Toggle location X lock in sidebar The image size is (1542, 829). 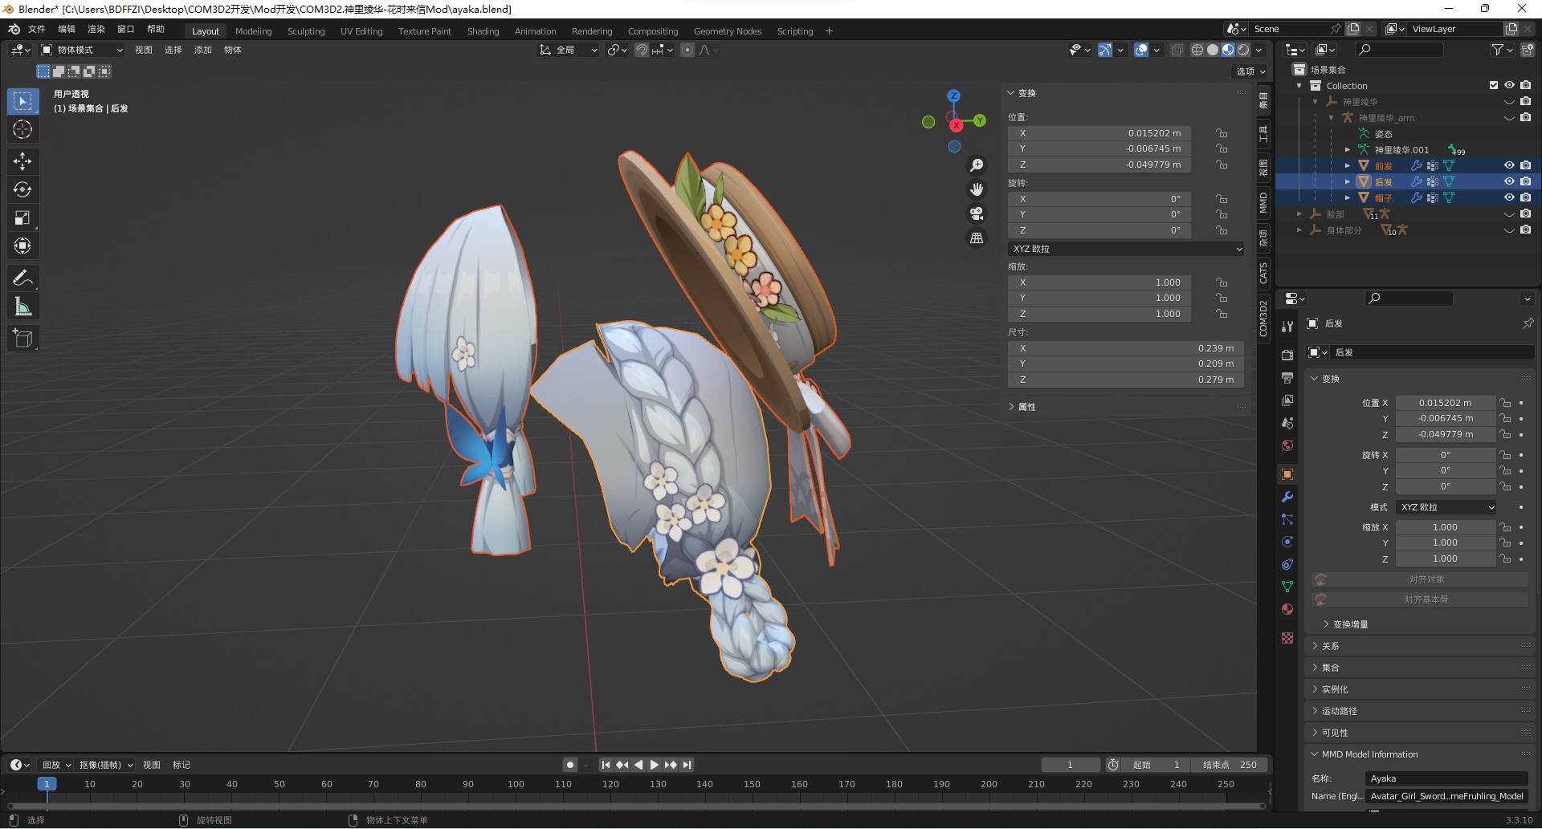(1222, 133)
